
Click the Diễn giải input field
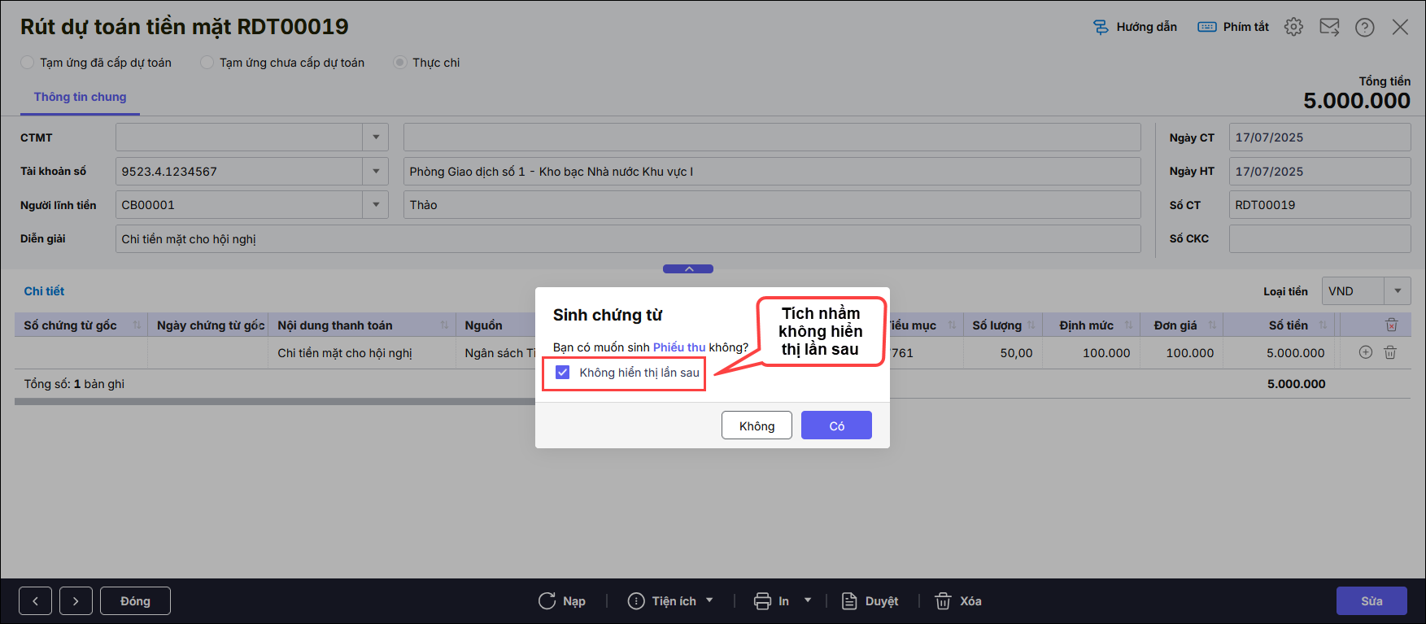click(628, 239)
